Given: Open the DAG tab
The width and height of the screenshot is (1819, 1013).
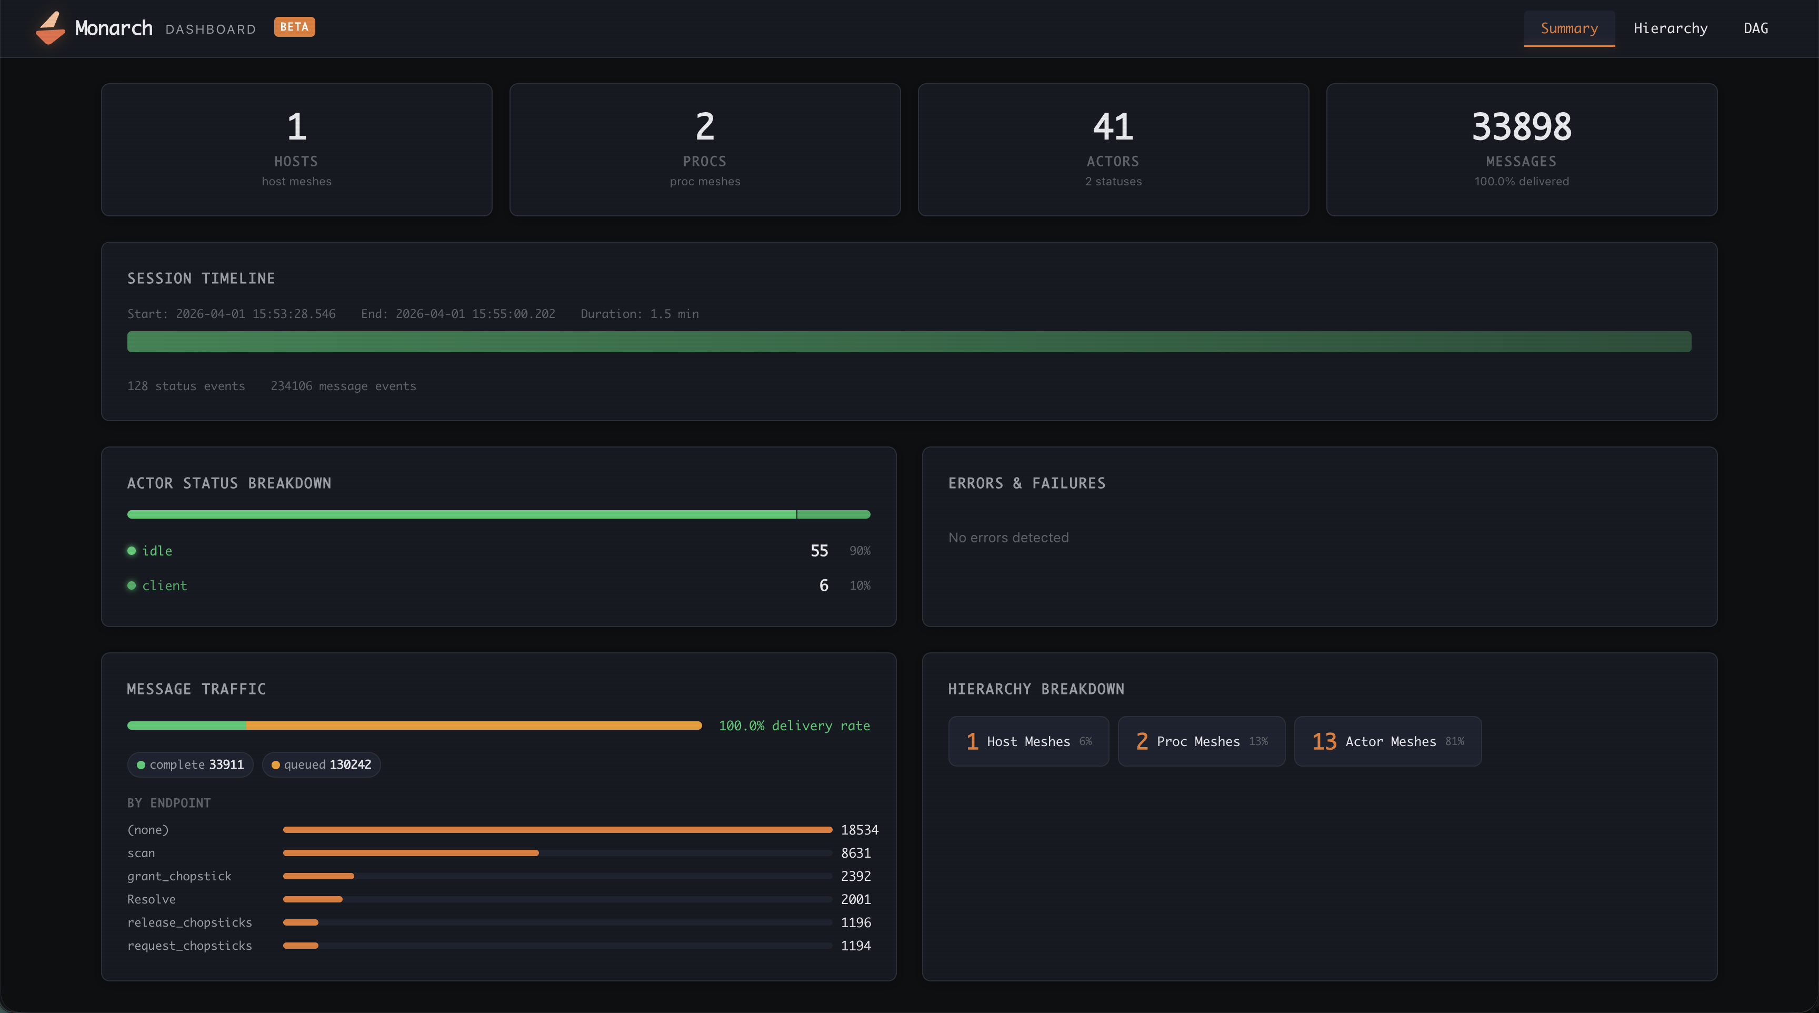Looking at the screenshot, I should (1755, 28).
